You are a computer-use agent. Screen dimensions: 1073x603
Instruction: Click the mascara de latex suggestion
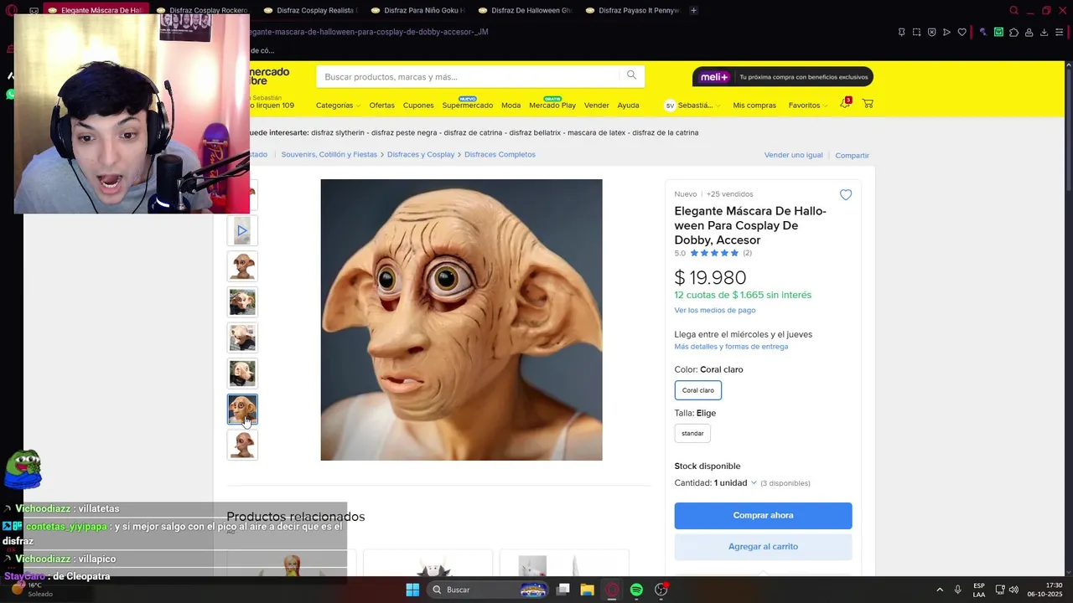point(596,132)
